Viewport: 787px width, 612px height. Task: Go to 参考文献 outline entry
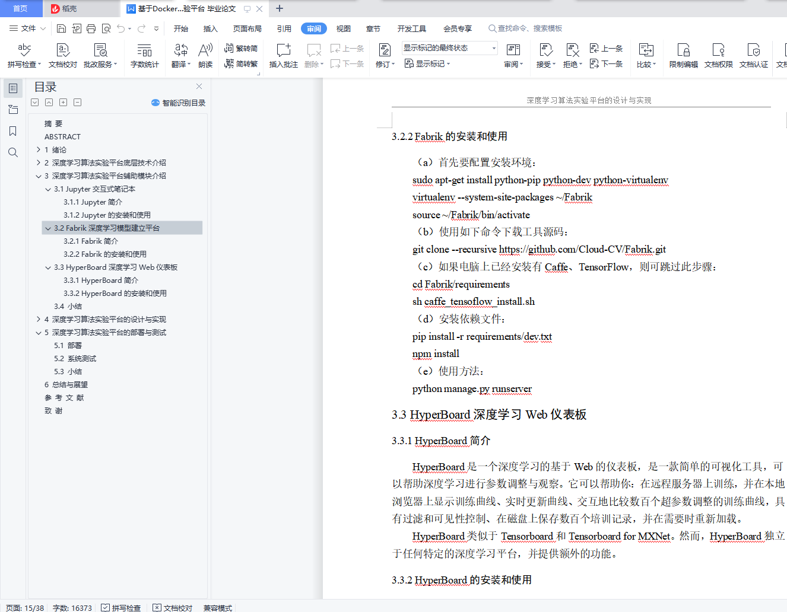(64, 398)
